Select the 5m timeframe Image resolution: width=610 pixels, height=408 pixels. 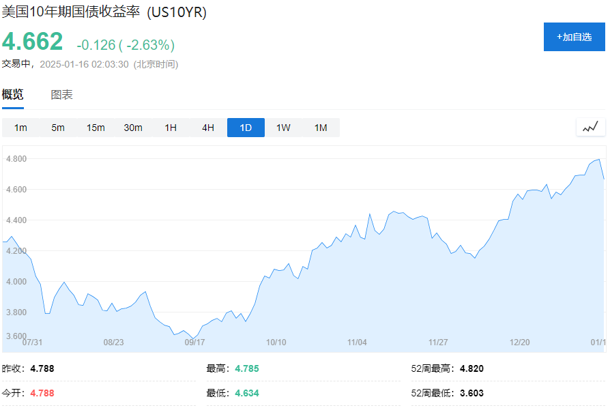(x=57, y=127)
